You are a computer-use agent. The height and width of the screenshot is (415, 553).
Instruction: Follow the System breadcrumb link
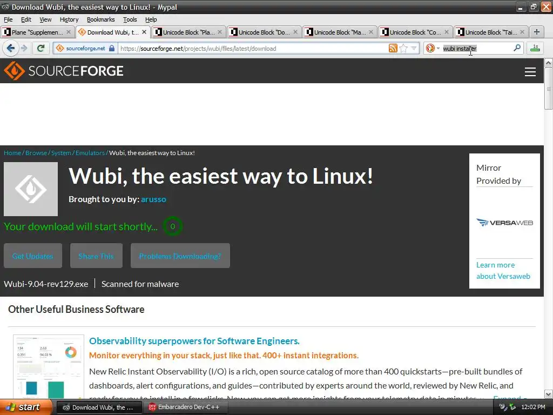tap(61, 153)
